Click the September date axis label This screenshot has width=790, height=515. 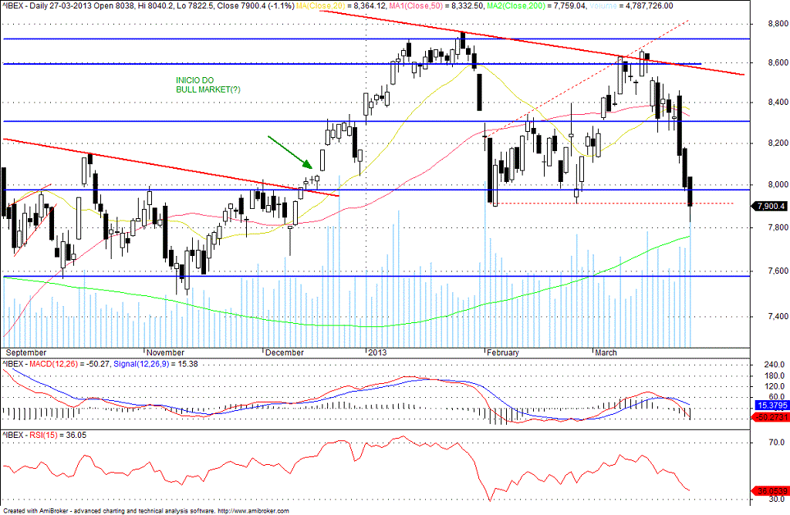point(25,352)
